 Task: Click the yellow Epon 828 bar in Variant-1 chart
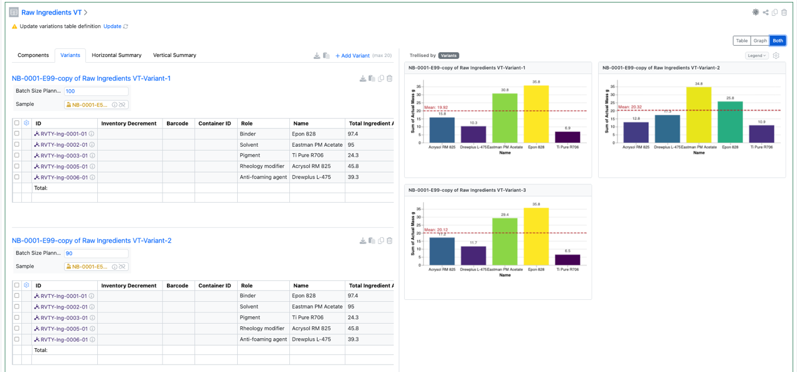click(536, 114)
